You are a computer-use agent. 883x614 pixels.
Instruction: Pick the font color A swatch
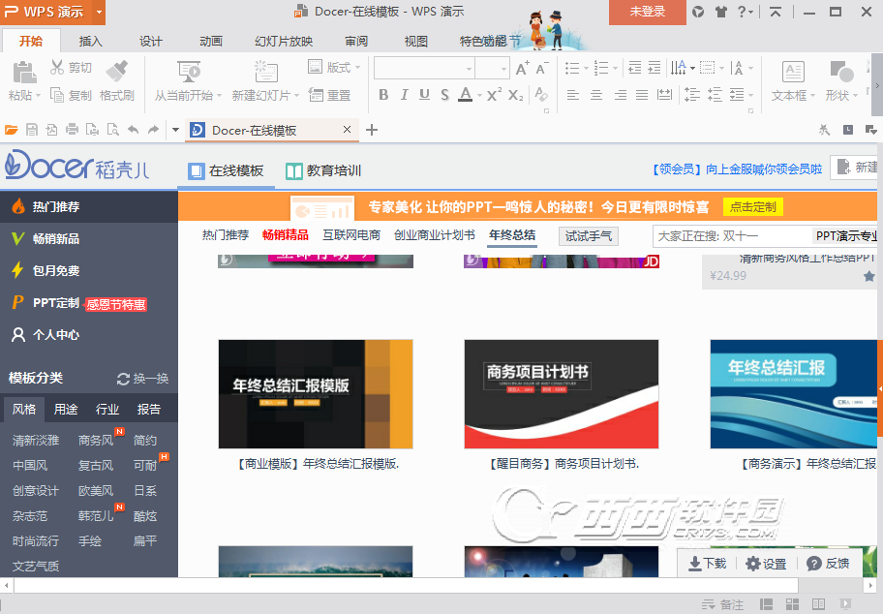pyautogui.click(x=465, y=95)
